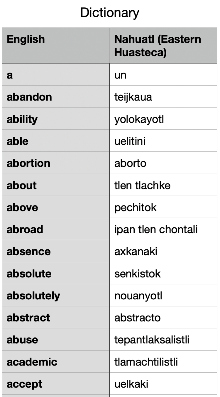The height and width of the screenshot is (397, 220).
Task: Select the Nahuatl (Eastern Huasteca) column header
Action: (158, 46)
